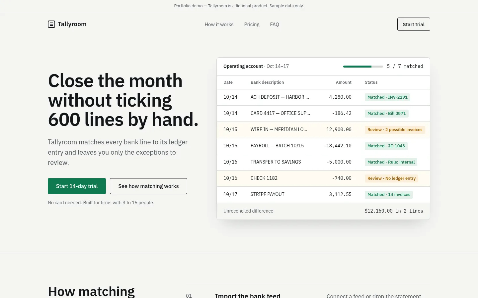Open Review 2 possible invoices badge
Viewport: 478px width, 298px height.
(x=395, y=130)
